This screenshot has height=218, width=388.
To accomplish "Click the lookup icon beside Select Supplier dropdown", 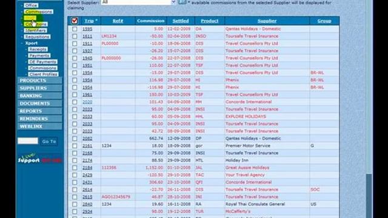I will click(182, 2).
